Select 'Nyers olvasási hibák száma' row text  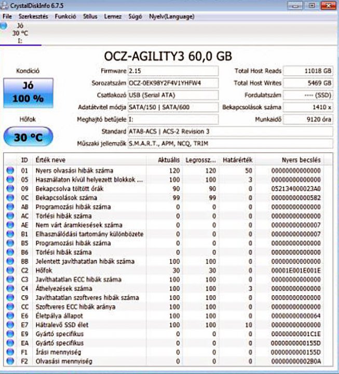coord(74,170)
